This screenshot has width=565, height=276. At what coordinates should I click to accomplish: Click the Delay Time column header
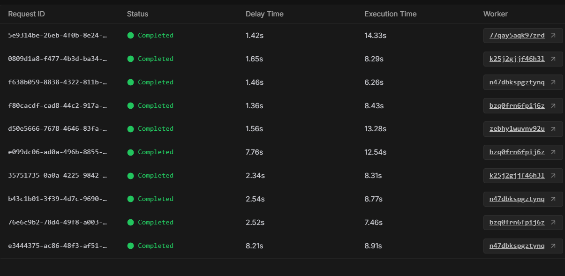pyautogui.click(x=264, y=14)
